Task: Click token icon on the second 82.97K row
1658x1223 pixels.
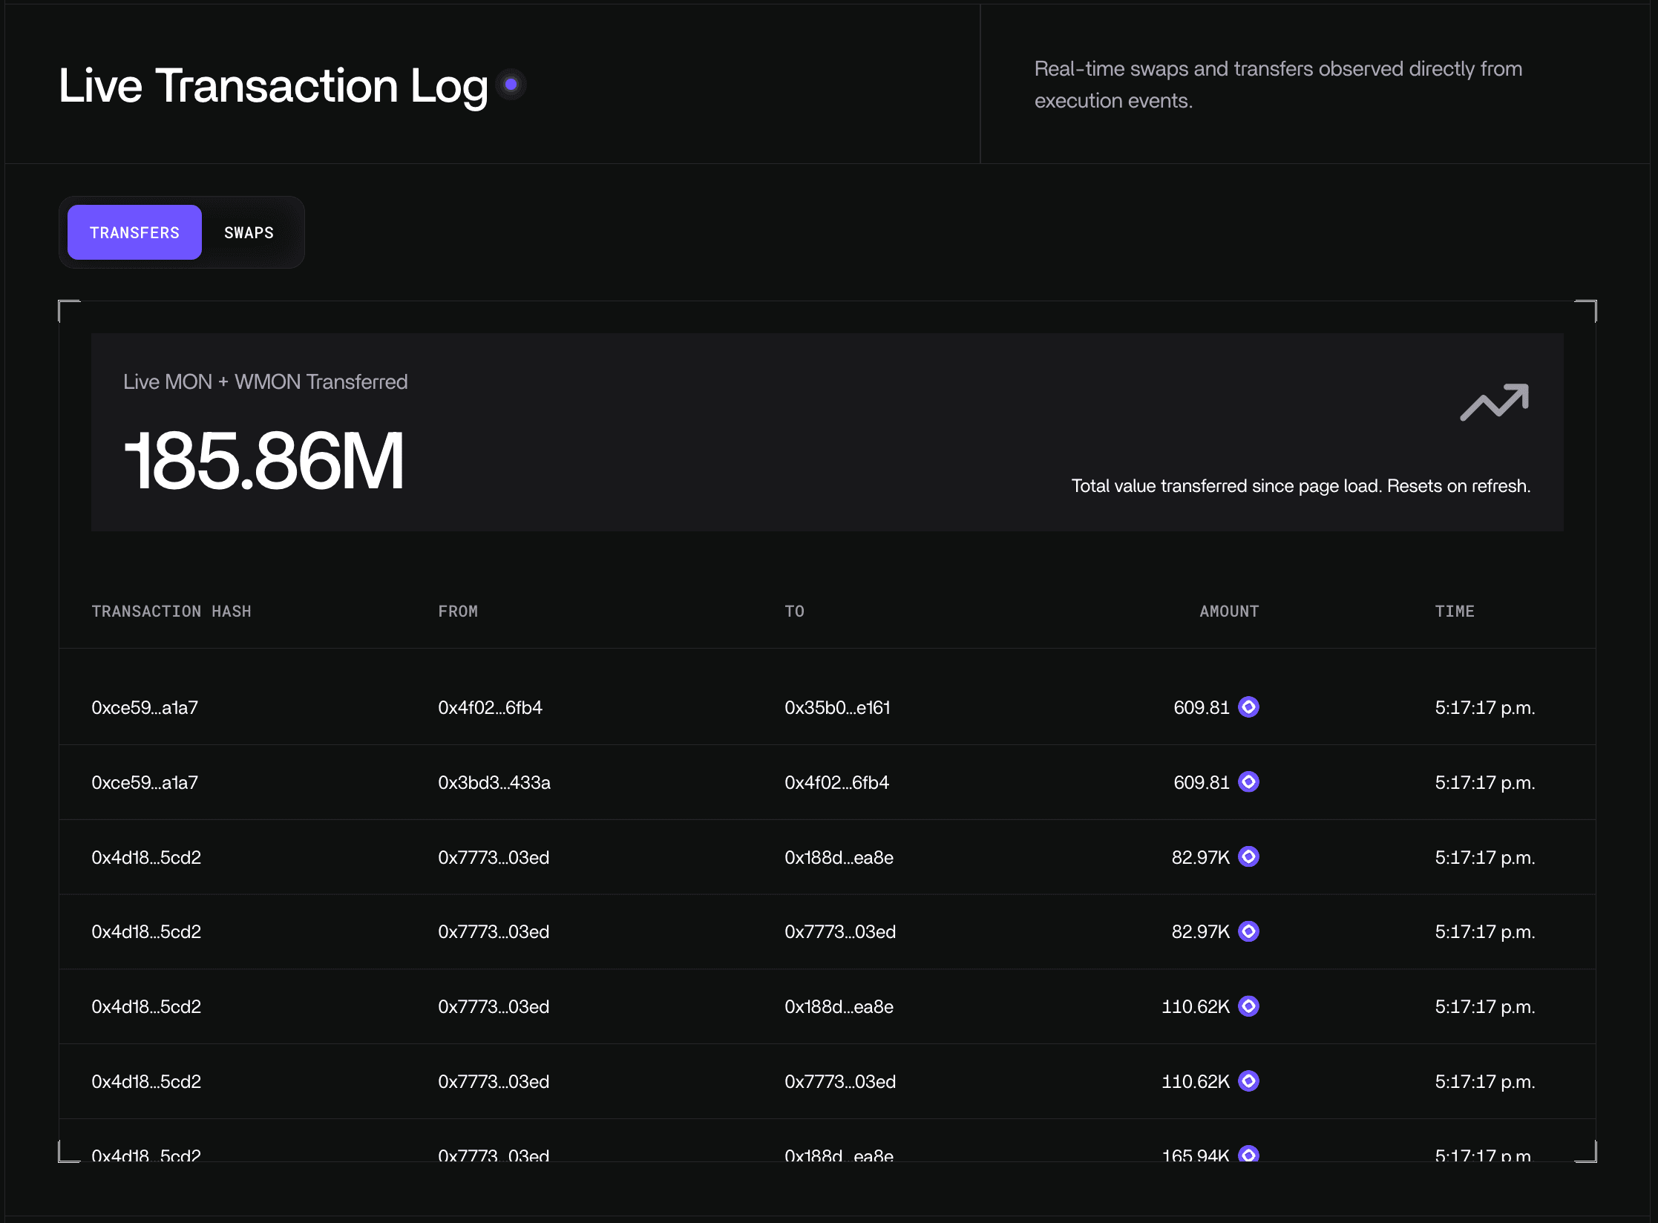Action: (x=1249, y=931)
